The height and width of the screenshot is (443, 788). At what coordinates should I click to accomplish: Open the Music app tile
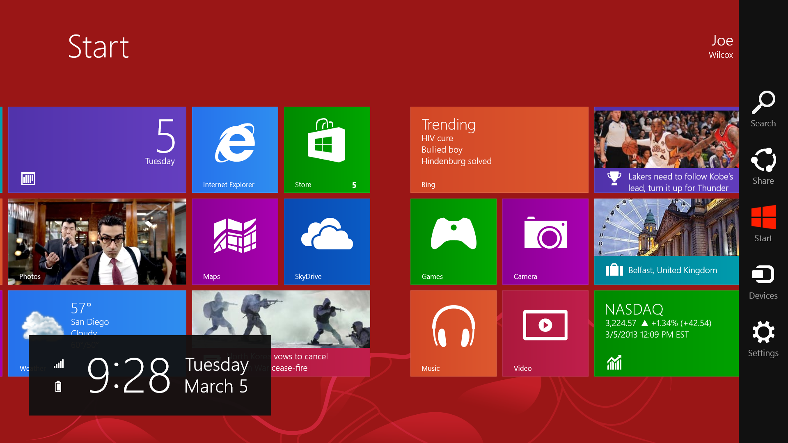tap(453, 333)
